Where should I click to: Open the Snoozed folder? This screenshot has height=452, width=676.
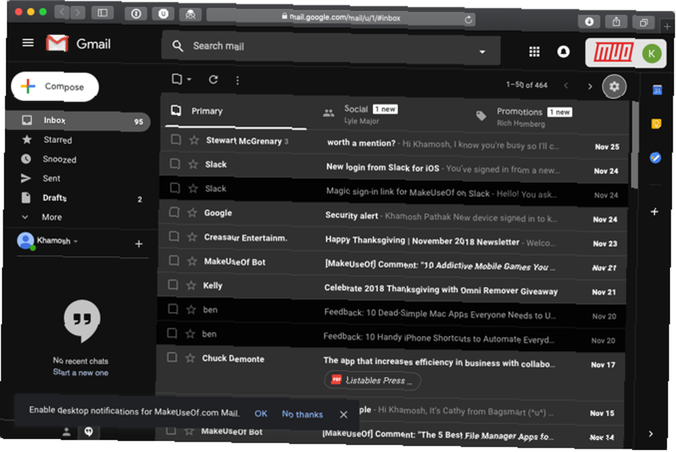(x=59, y=159)
